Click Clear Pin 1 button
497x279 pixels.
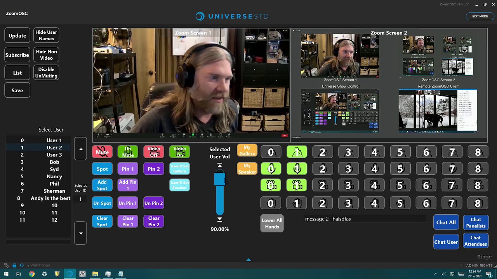click(128, 221)
